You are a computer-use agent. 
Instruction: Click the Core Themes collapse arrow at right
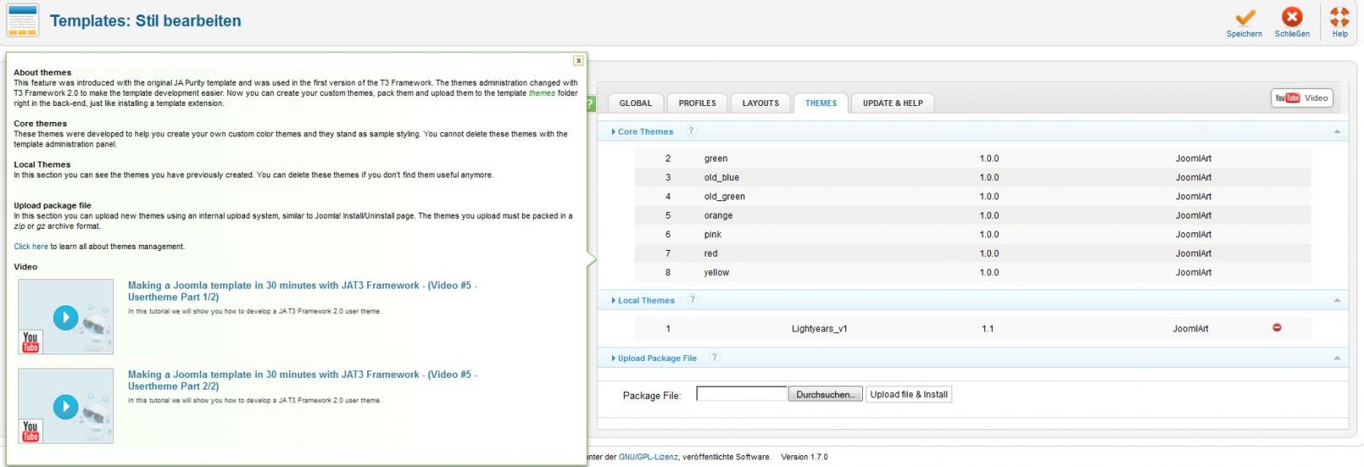[1337, 132]
